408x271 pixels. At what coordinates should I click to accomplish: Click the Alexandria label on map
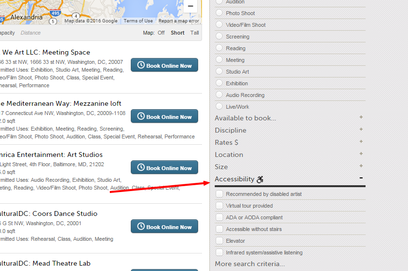[26, 17]
